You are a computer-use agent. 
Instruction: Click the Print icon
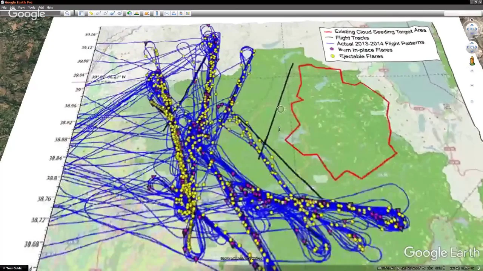tap(174, 14)
